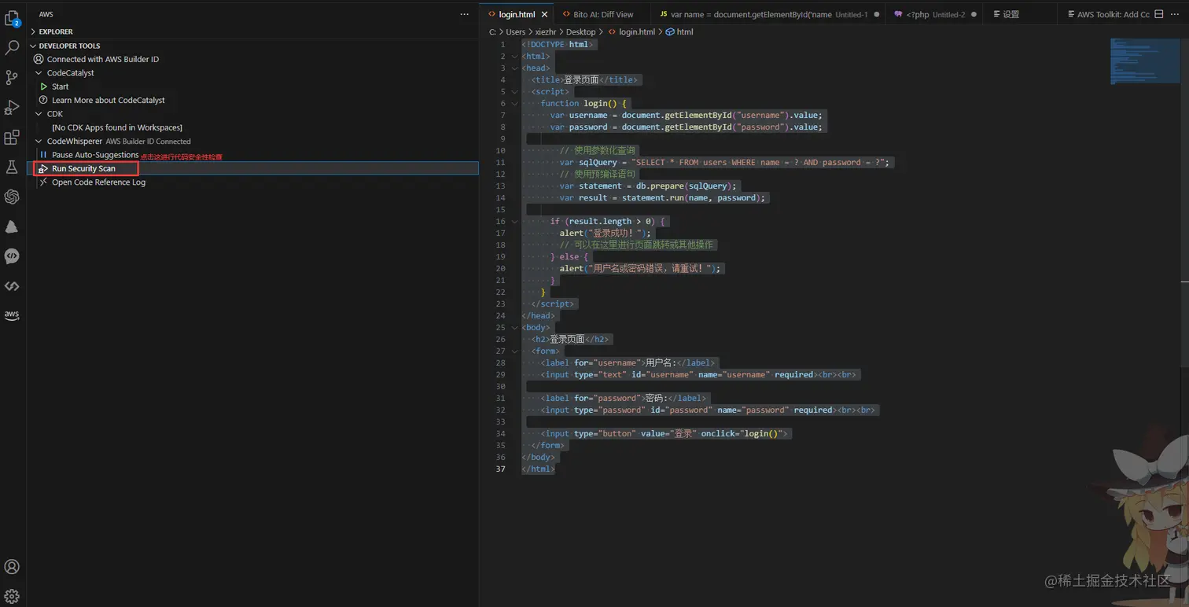
Task: Open Learn More about CodeCatalyst
Action: click(109, 100)
